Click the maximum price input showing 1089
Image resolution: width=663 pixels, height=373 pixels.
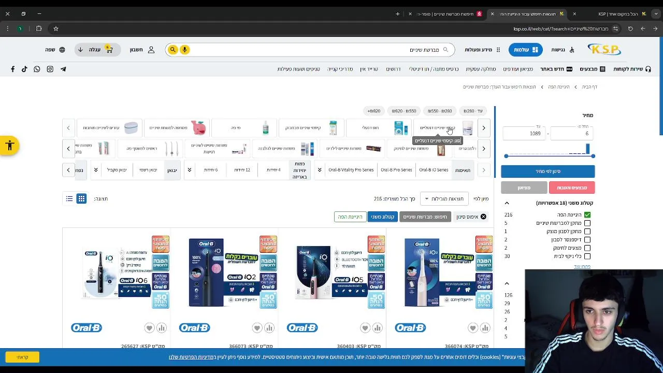pos(524,133)
